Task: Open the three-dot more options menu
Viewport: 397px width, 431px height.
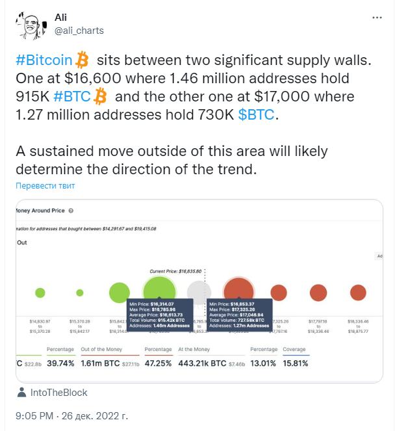Action: pyautogui.click(x=377, y=18)
